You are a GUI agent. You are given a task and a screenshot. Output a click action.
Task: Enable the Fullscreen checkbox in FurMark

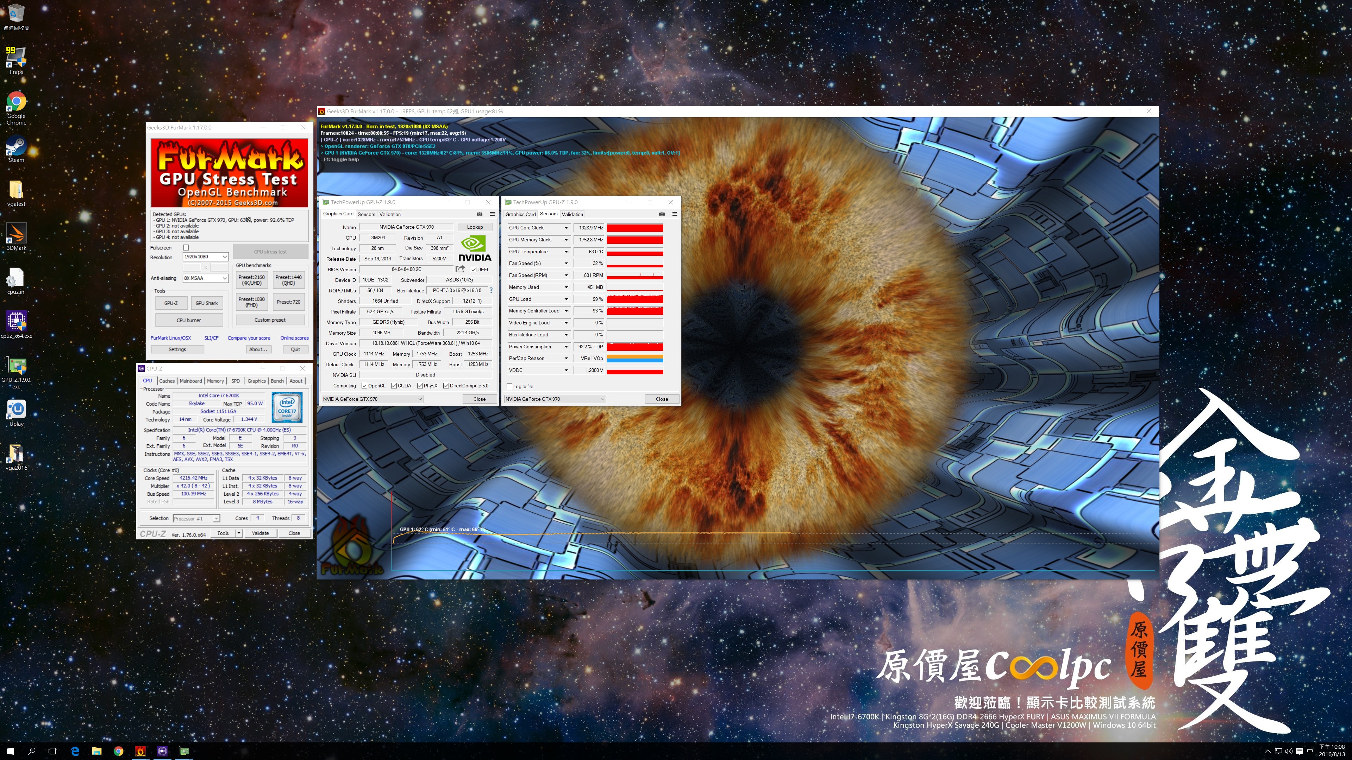(x=186, y=248)
